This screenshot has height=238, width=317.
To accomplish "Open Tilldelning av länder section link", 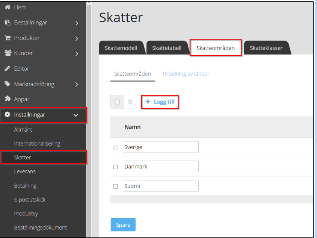I will coord(186,74).
